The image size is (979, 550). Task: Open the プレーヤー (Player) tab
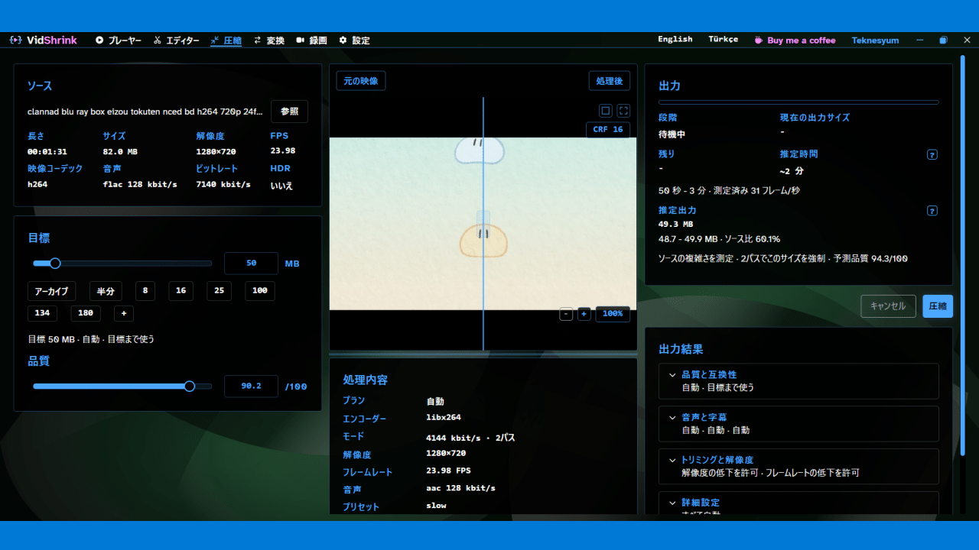(119, 40)
